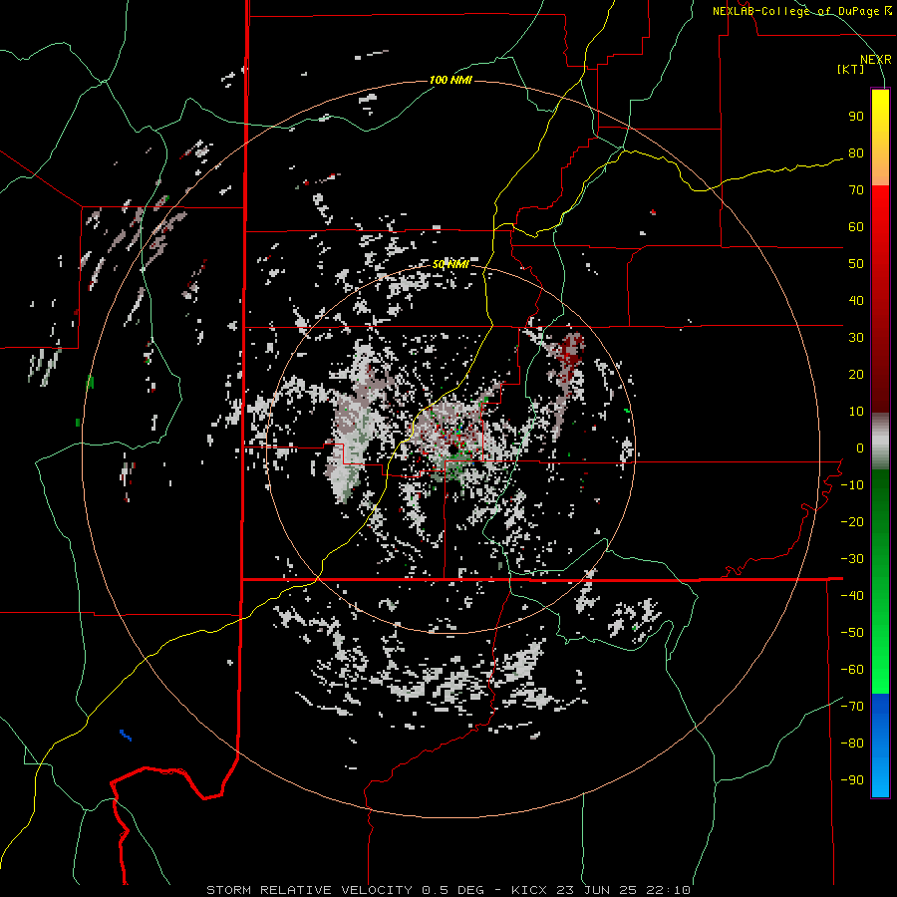Click the -20 value on the velocity scale
897x897 pixels.
point(852,522)
